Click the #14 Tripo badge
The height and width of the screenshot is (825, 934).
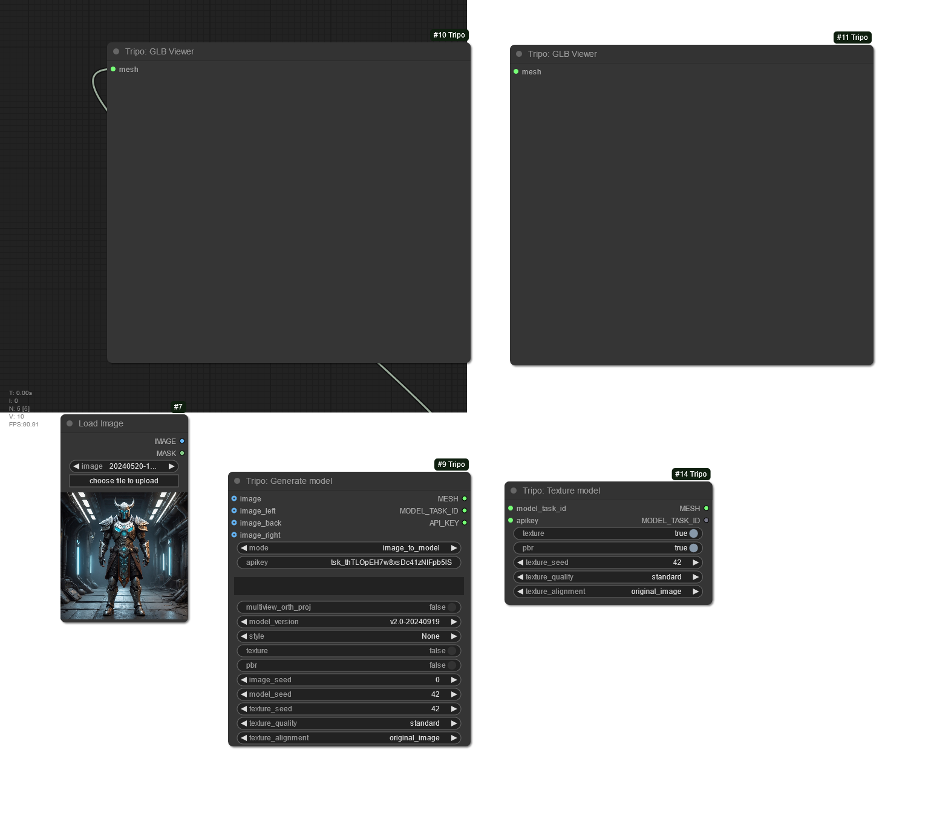click(x=691, y=474)
